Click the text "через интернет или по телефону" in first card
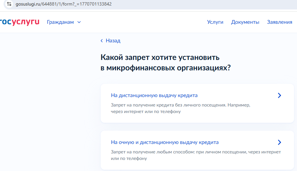The height and width of the screenshot is (171, 297). (146, 112)
